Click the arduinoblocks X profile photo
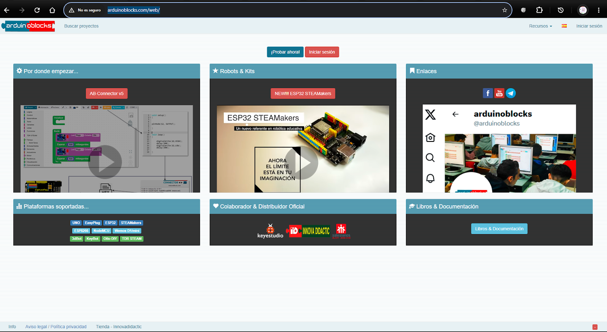Image resolution: width=607 pixels, height=332 pixels. 471,183
